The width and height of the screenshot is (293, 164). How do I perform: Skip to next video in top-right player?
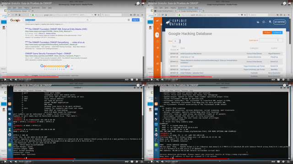(x=157, y=80)
